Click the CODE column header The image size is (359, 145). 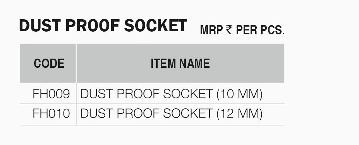click(x=49, y=63)
